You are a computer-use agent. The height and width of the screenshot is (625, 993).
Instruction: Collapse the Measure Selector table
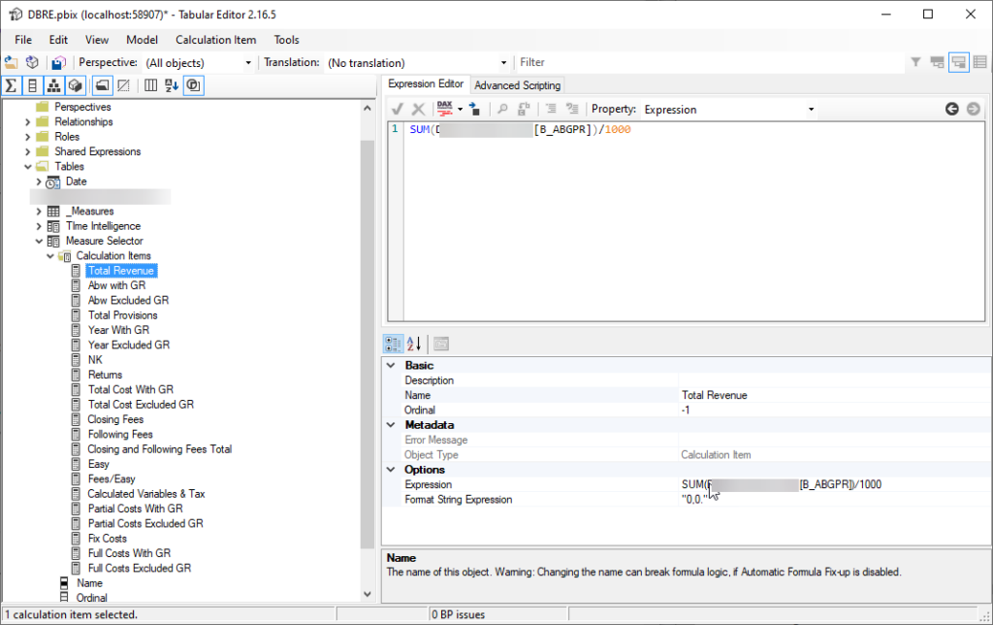pos(39,241)
